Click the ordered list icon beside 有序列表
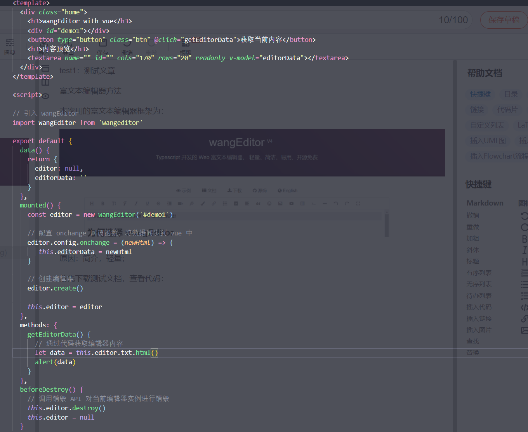Image resolution: width=528 pixels, height=432 pixels. point(525,273)
